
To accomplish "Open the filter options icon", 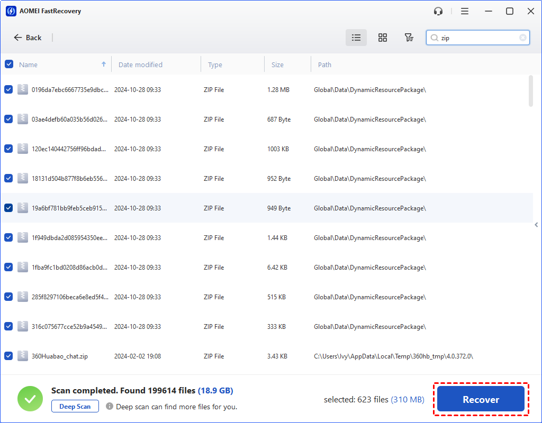I will click(409, 38).
